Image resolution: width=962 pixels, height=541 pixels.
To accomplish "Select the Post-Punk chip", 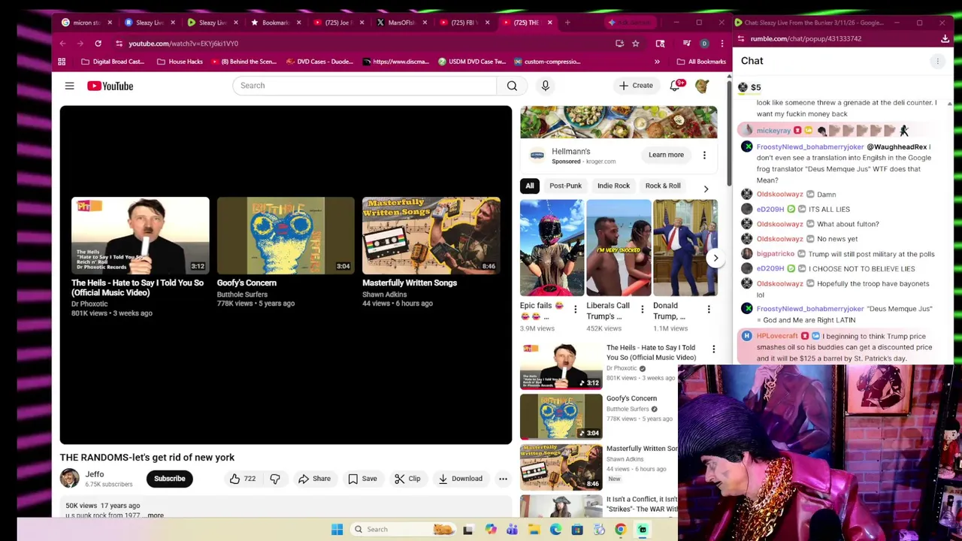I will [565, 186].
